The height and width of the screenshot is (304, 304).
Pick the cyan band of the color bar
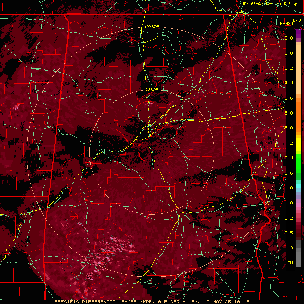(298, 186)
